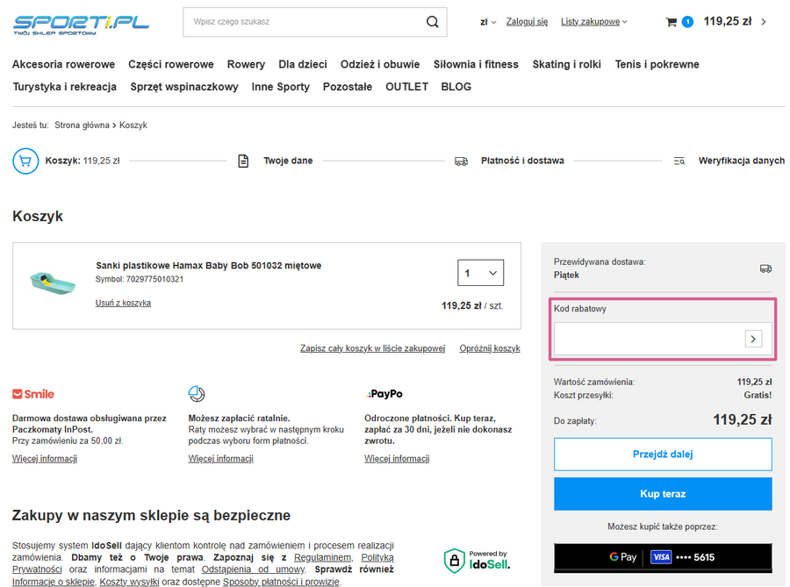Viewport: 790px width, 587px height.
Task: Click the delivery truck icon by Płatność
Action: [461, 161]
